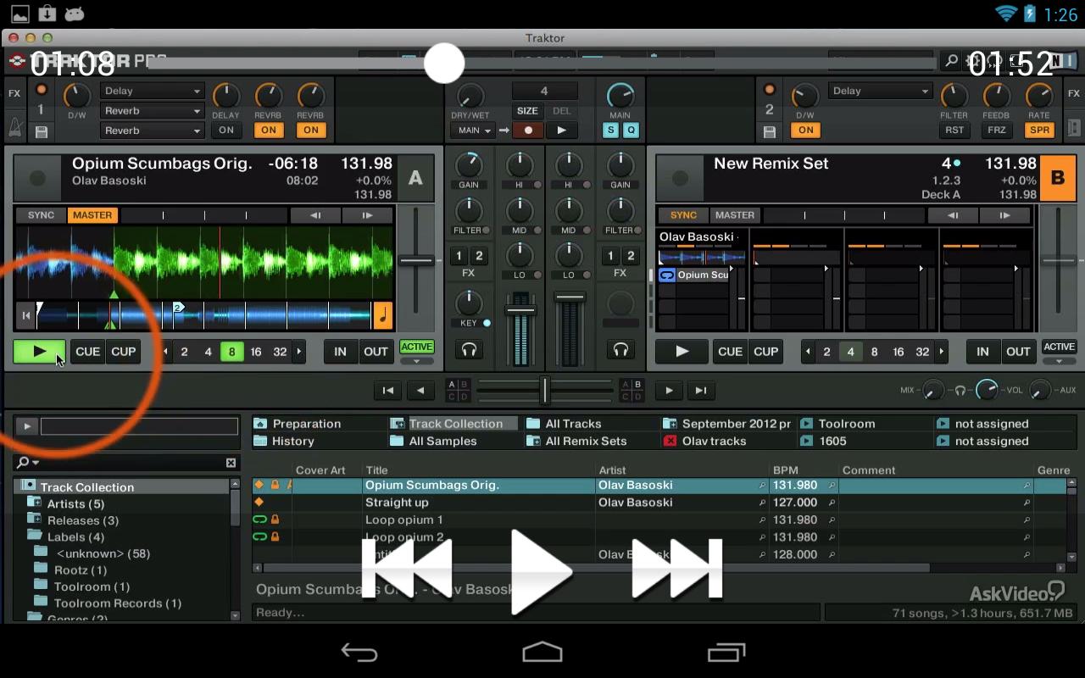Clear the browser search with X icon
This screenshot has height=678, width=1085.
(231, 463)
